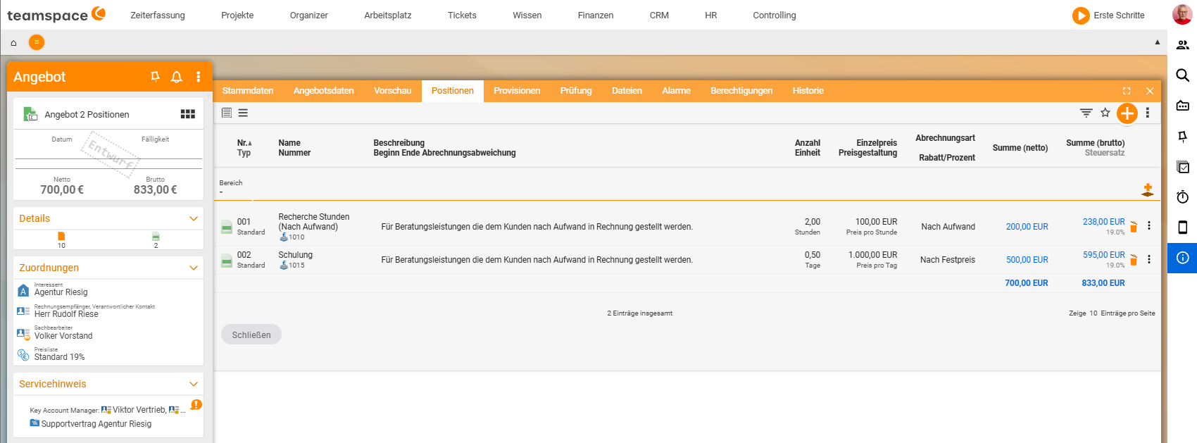Click Schulung position name
The width and height of the screenshot is (1197, 443).
coord(296,255)
